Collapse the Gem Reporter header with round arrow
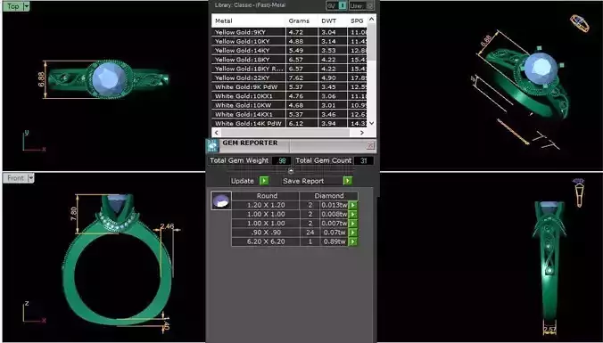This screenshot has width=603, height=343. [291, 170]
